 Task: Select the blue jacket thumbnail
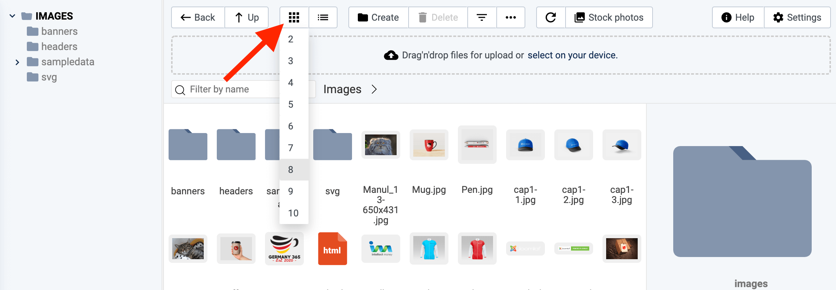click(x=429, y=249)
